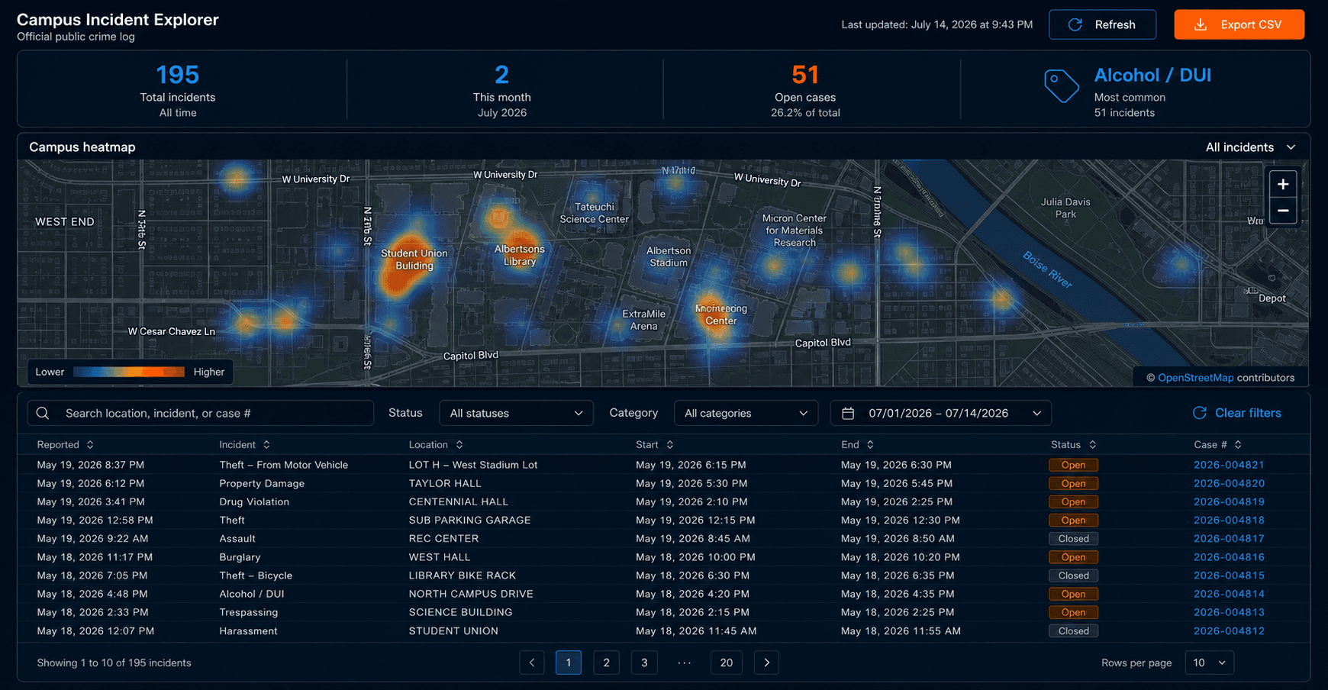This screenshot has height=690, width=1328.
Task: Open case 2026-004819
Action: [1229, 501]
